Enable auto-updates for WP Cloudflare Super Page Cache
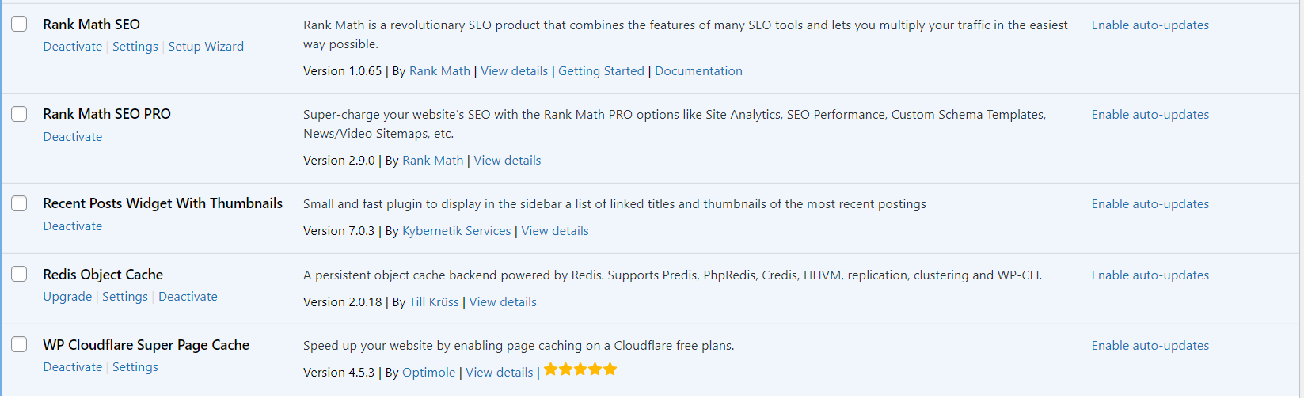This screenshot has height=398, width=1304. coord(1150,346)
